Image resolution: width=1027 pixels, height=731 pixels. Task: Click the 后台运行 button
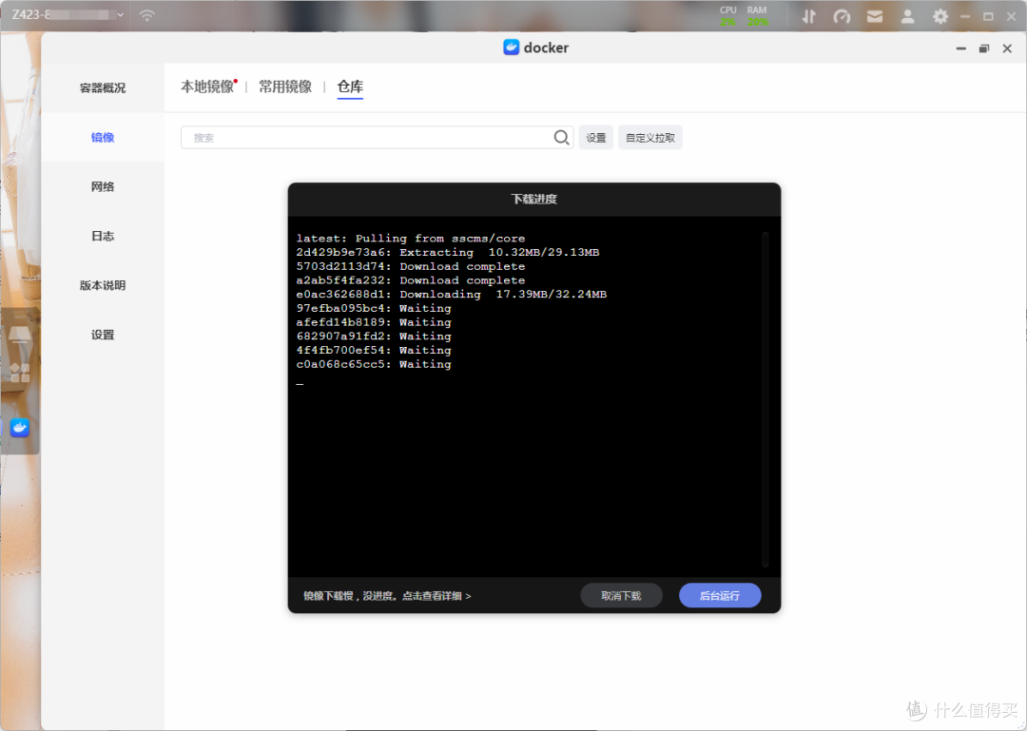coord(720,595)
